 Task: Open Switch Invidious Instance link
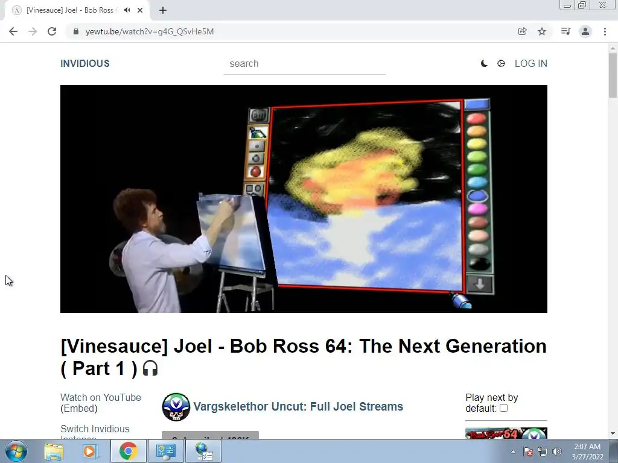point(95,433)
